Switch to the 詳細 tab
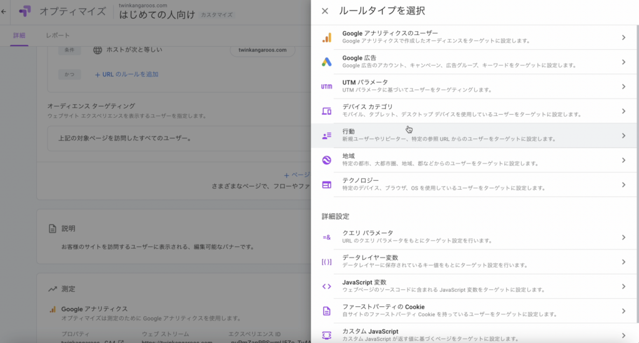 click(19, 36)
